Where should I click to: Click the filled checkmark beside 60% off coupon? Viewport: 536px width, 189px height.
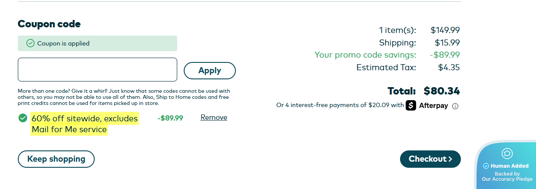tap(23, 118)
